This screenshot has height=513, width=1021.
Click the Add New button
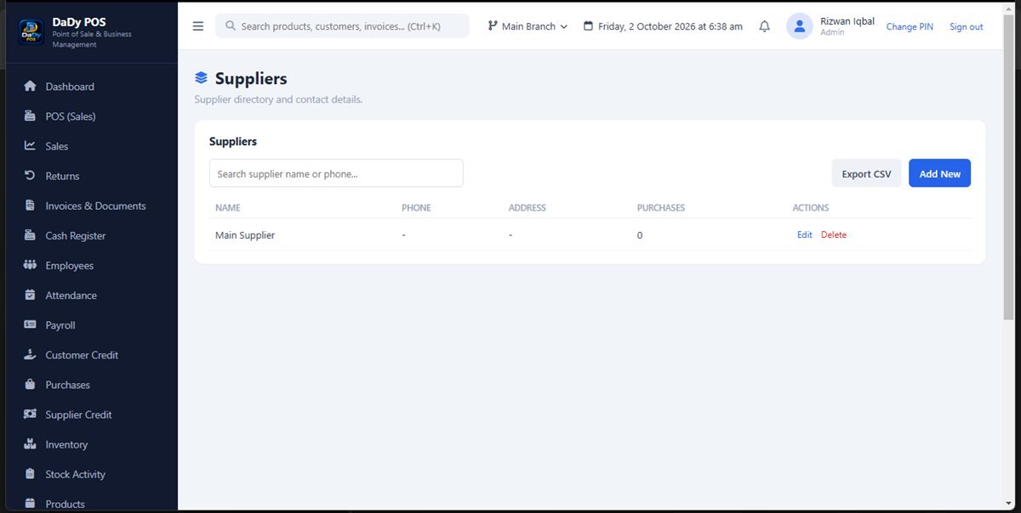coord(939,173)
